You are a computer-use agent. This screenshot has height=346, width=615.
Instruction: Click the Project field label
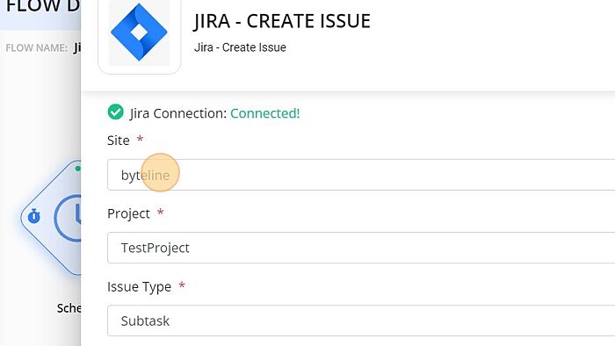(128, 213)
